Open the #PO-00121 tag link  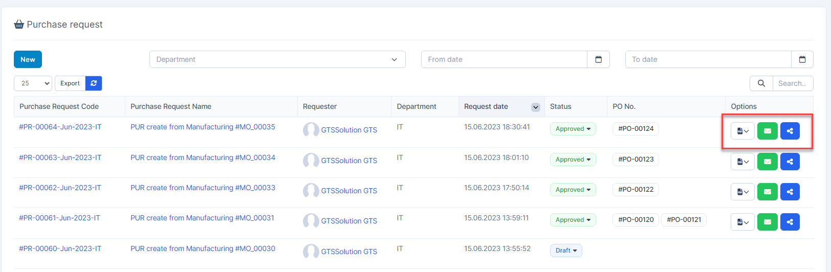684,220
